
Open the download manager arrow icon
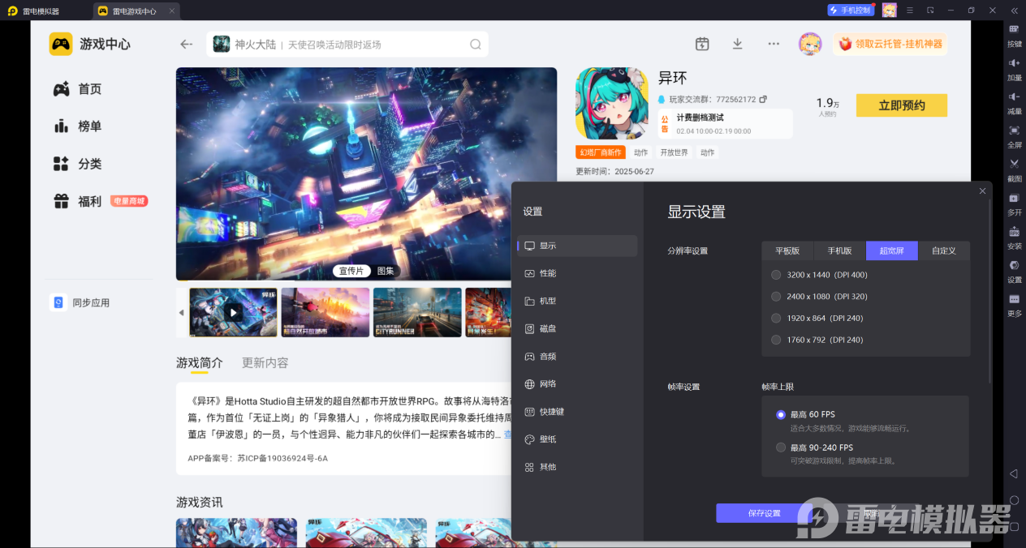click(x=737, y=44)
